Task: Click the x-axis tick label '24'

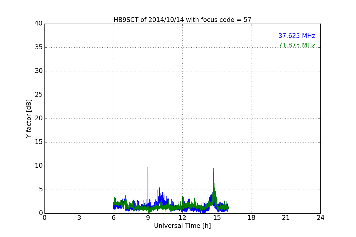Action: click(x=320, y=218)
